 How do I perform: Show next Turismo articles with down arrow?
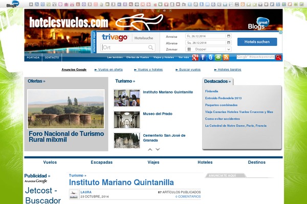pos(158,149)
